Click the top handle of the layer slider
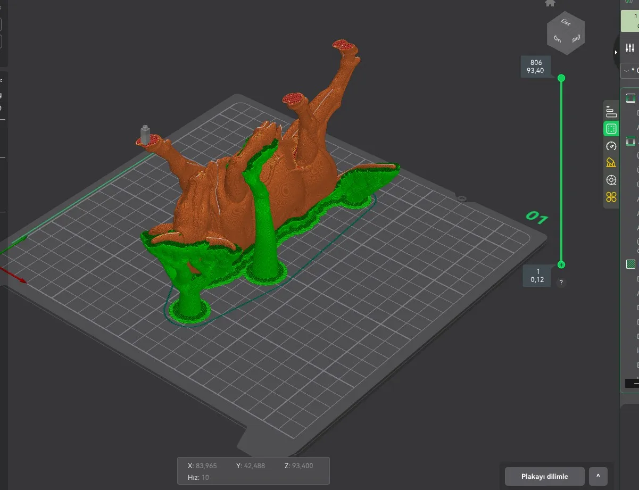 [561, 78]
